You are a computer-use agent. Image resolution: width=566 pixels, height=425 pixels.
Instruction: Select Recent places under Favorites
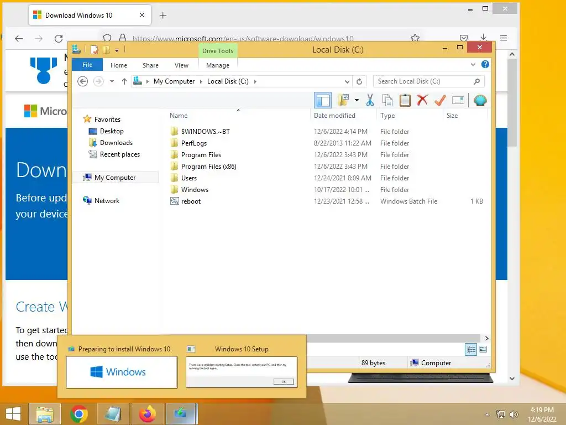119,154
